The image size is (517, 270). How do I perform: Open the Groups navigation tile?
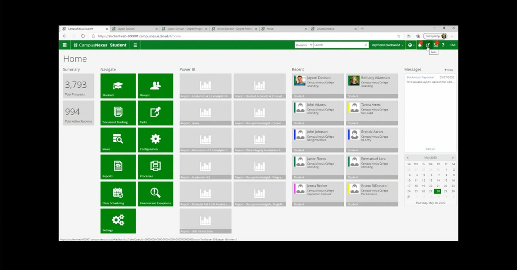tap(155, 86)
